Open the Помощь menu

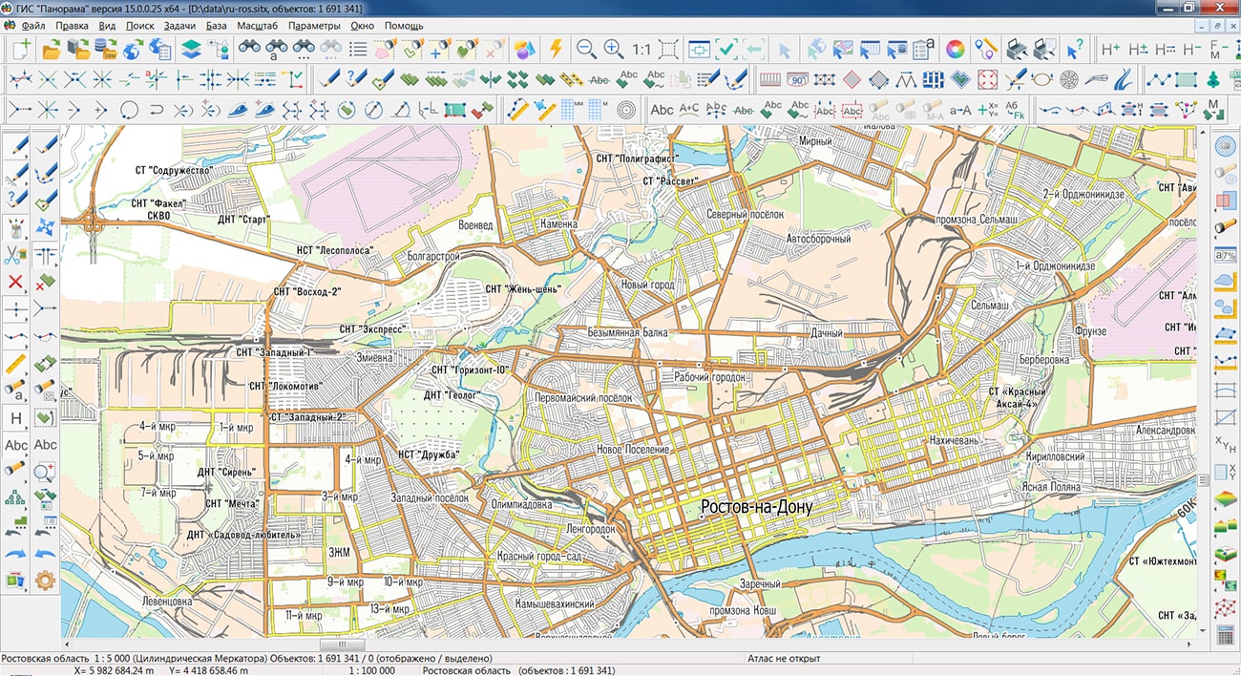click(x=404, y=26)
